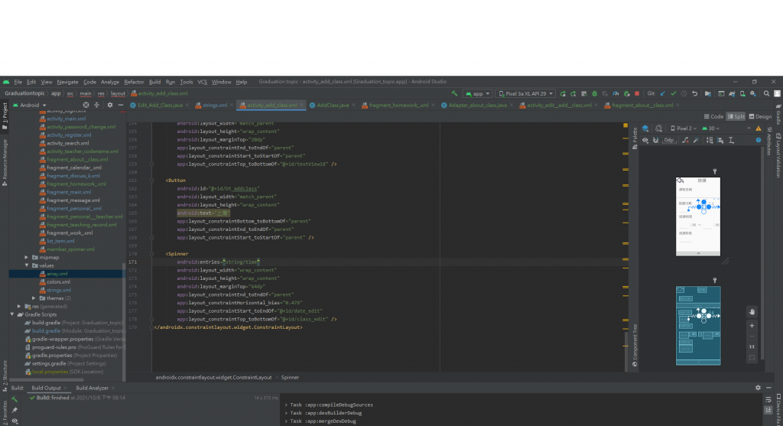Click the layout warning triangle icon
The image size is (783, 426).
(x=759, y=128)
